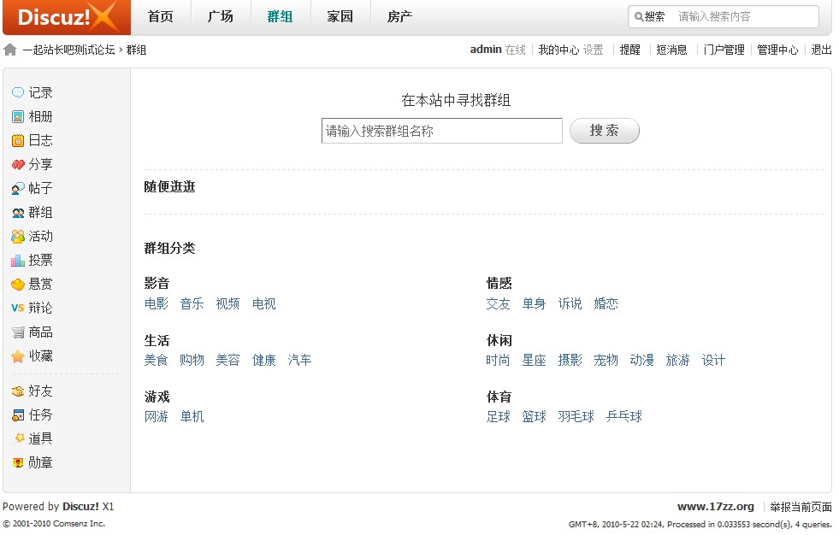Click the 悬赏 reward icon

point(18,285)
